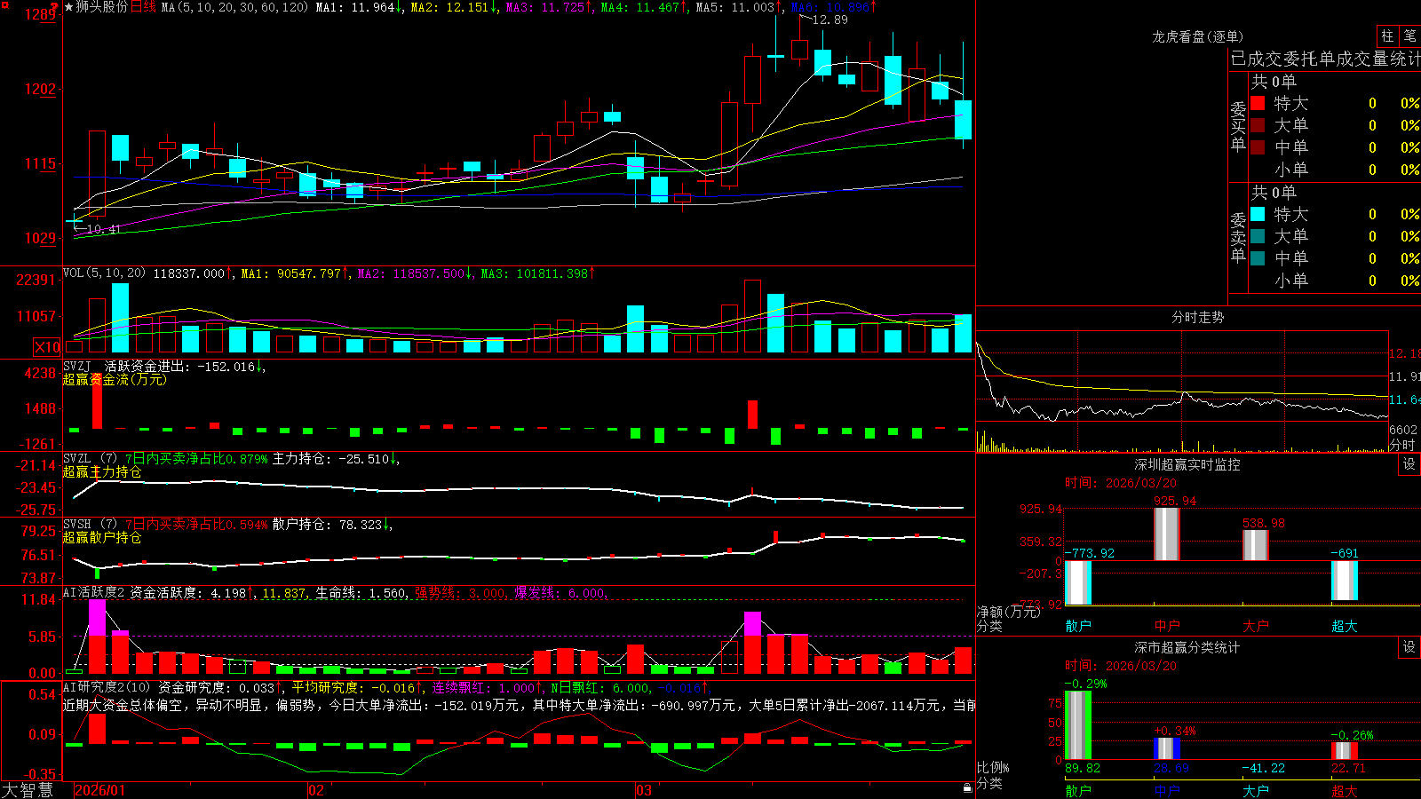Click the 委买单 vertical label
Image resolution: width=1421 pixels, height=799 pixels.
click(x=1238, y=126)
